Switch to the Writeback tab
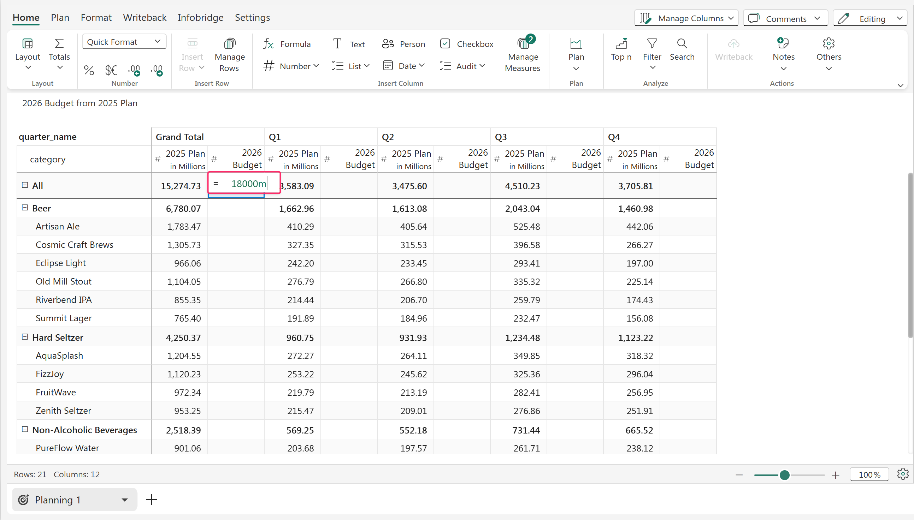This screenshot has width=914, height=520. click(x=145, y=18)
